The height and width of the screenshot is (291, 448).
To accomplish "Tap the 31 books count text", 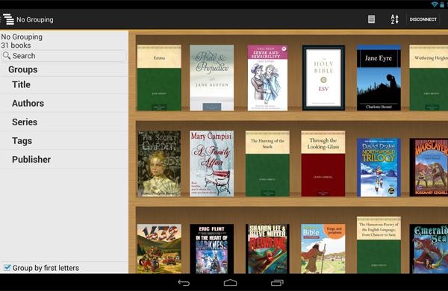I will [16, 46].
